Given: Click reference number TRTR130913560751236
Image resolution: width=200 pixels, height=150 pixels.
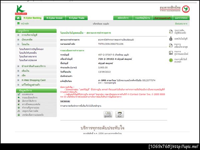Looking at the screenshot, I should point(111,44).
